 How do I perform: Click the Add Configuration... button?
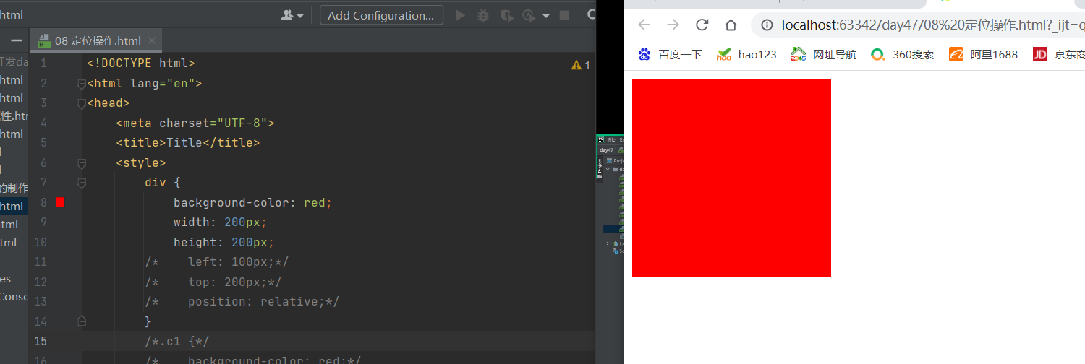click(381, 15)
